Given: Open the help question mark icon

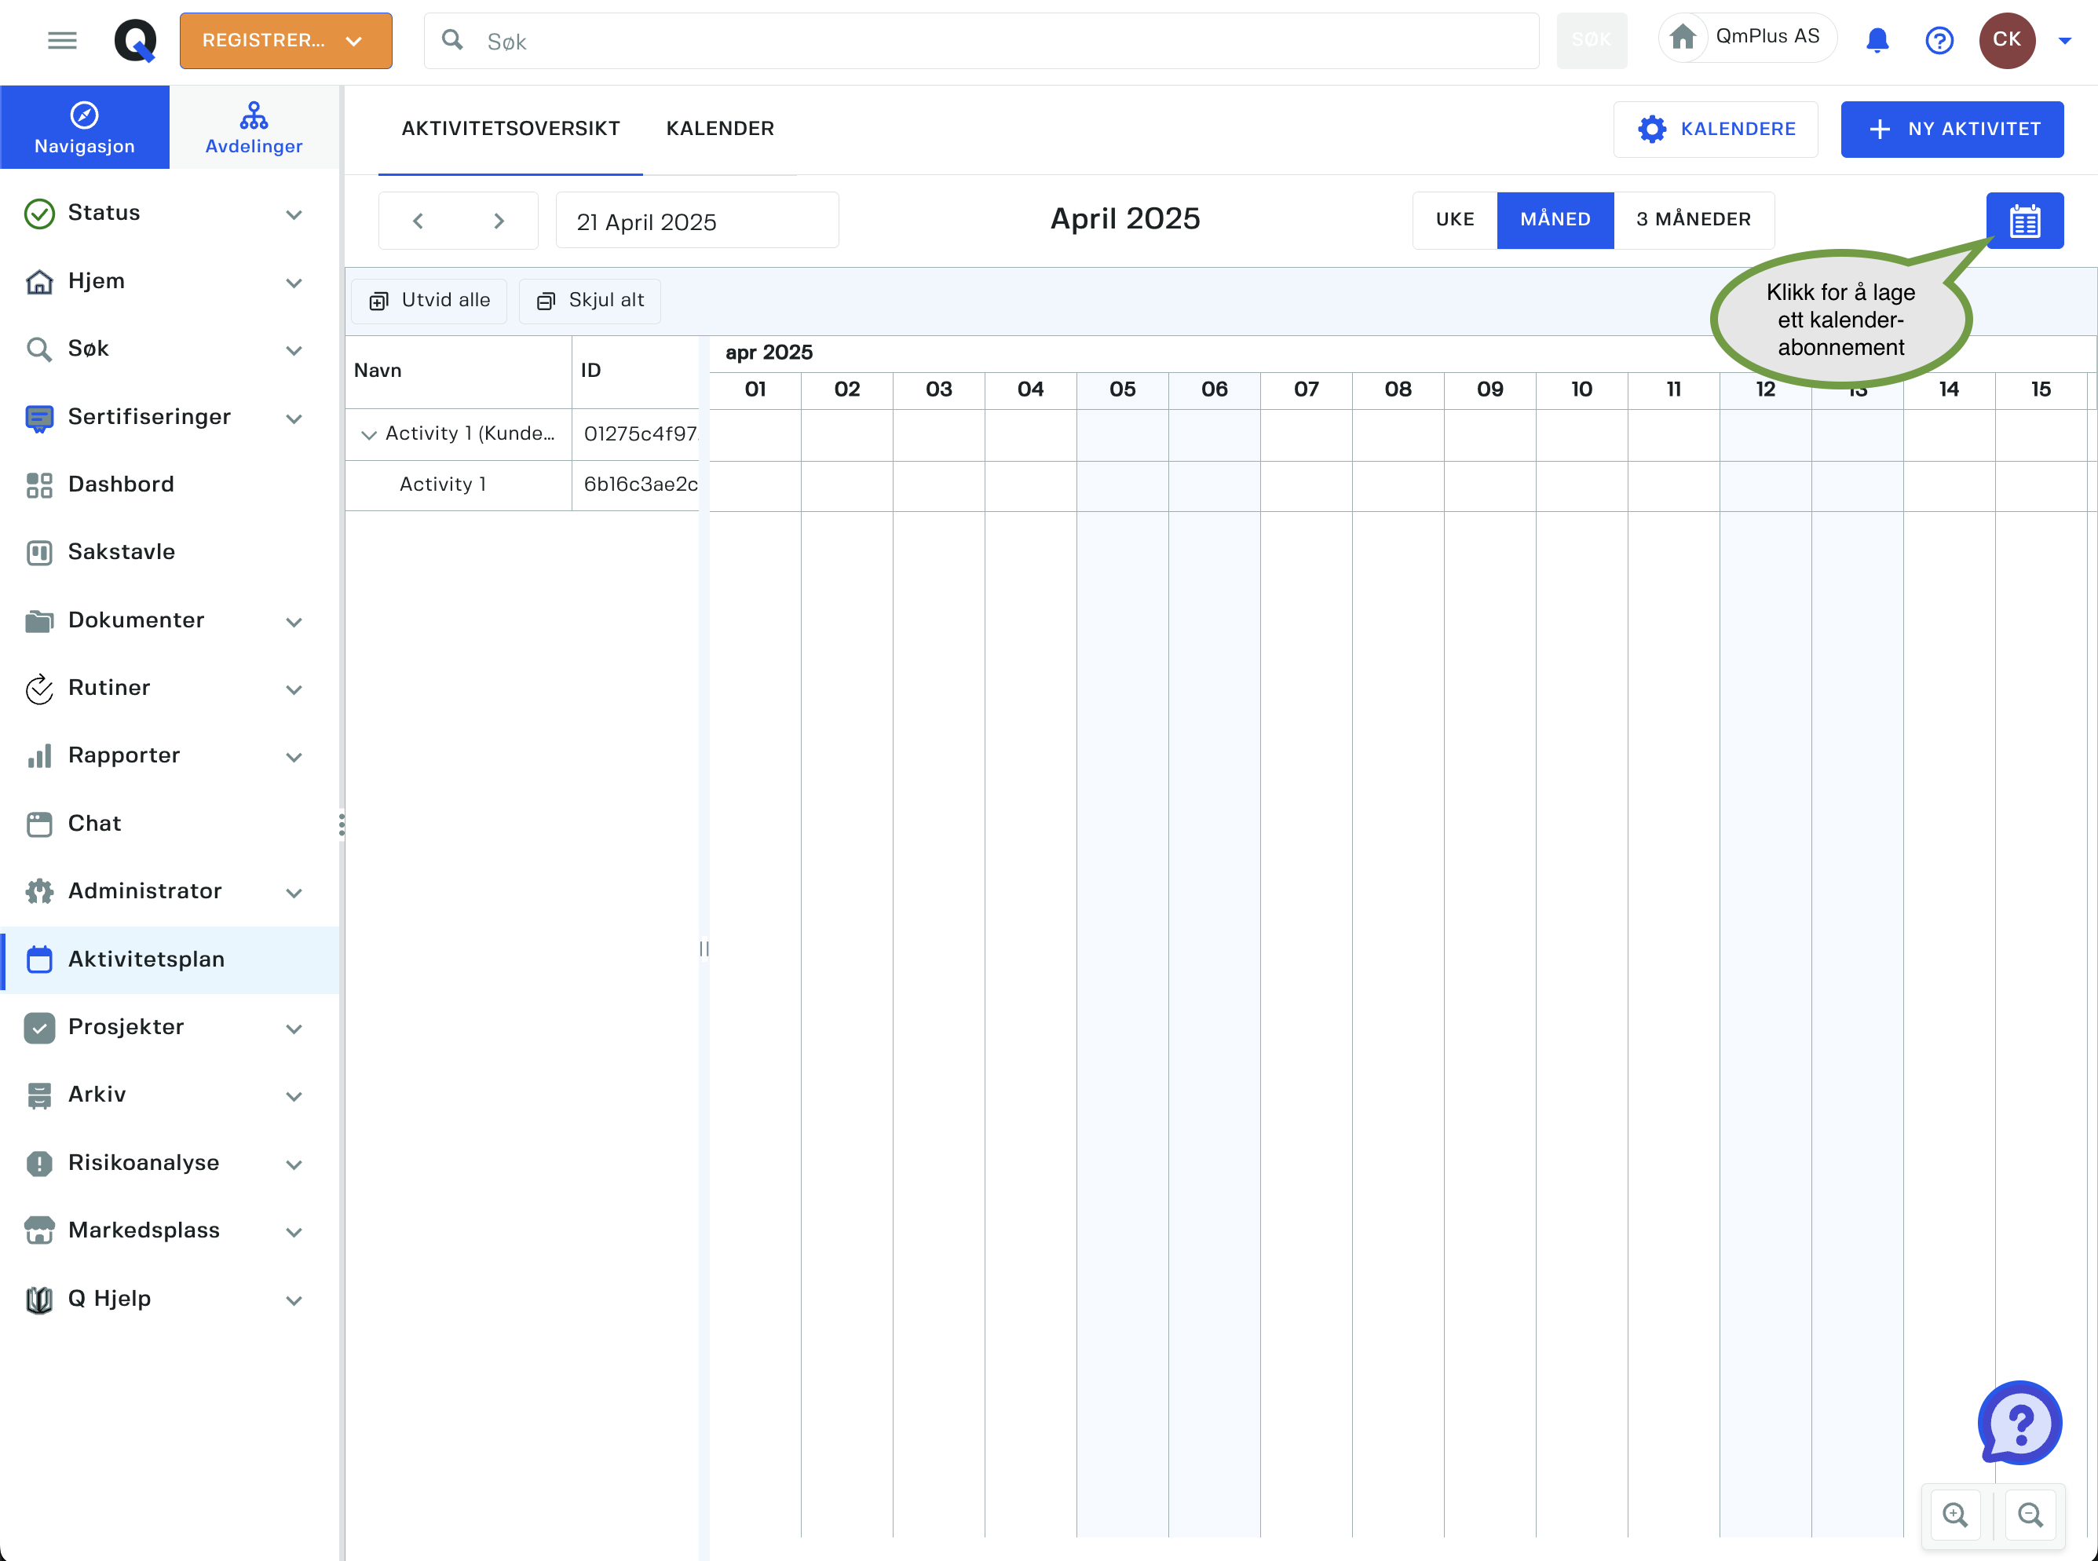Looking at the screenshot, I should (1939, 41).
